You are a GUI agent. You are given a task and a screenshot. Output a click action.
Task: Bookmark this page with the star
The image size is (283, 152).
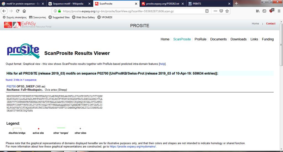[227, 11]
